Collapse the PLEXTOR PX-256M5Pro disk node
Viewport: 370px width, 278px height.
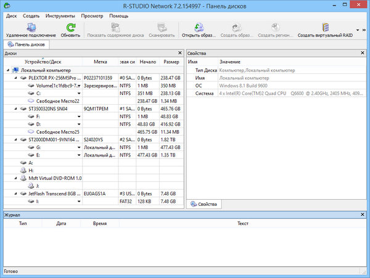tap(15, 78)
